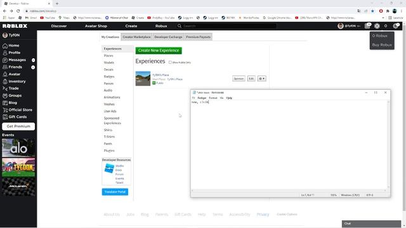Open Official Store in the sidebar

click(x=17, y=110)
